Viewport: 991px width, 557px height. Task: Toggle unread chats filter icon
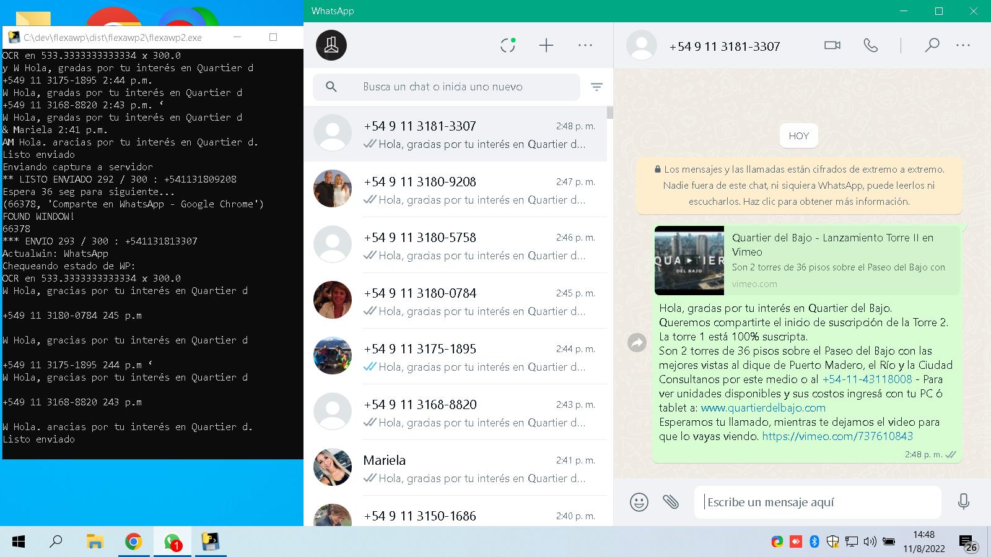point(596,87)
